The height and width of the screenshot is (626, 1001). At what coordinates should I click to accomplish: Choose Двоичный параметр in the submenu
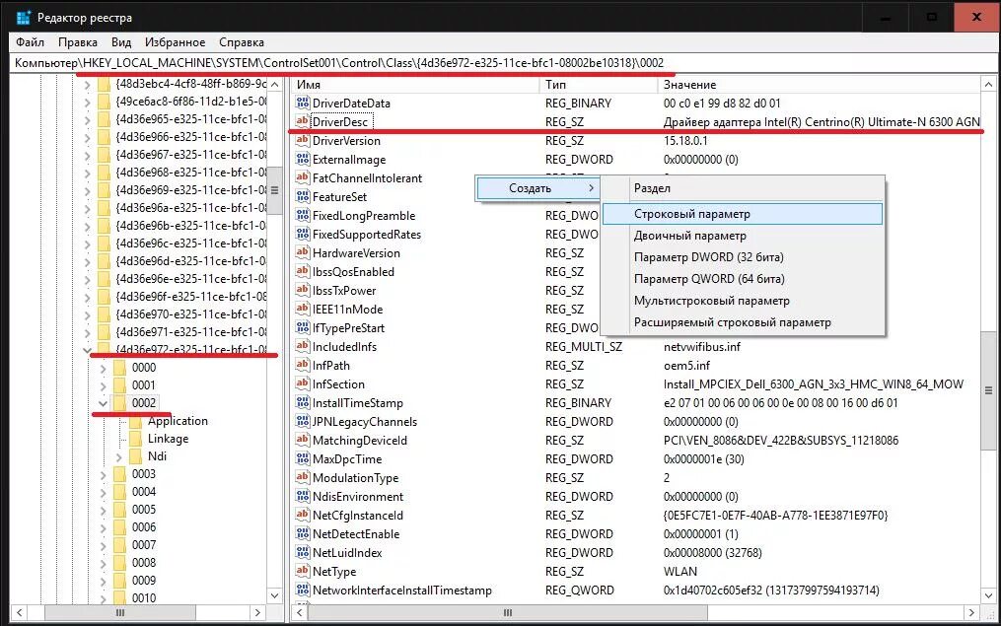coord(743,236)
